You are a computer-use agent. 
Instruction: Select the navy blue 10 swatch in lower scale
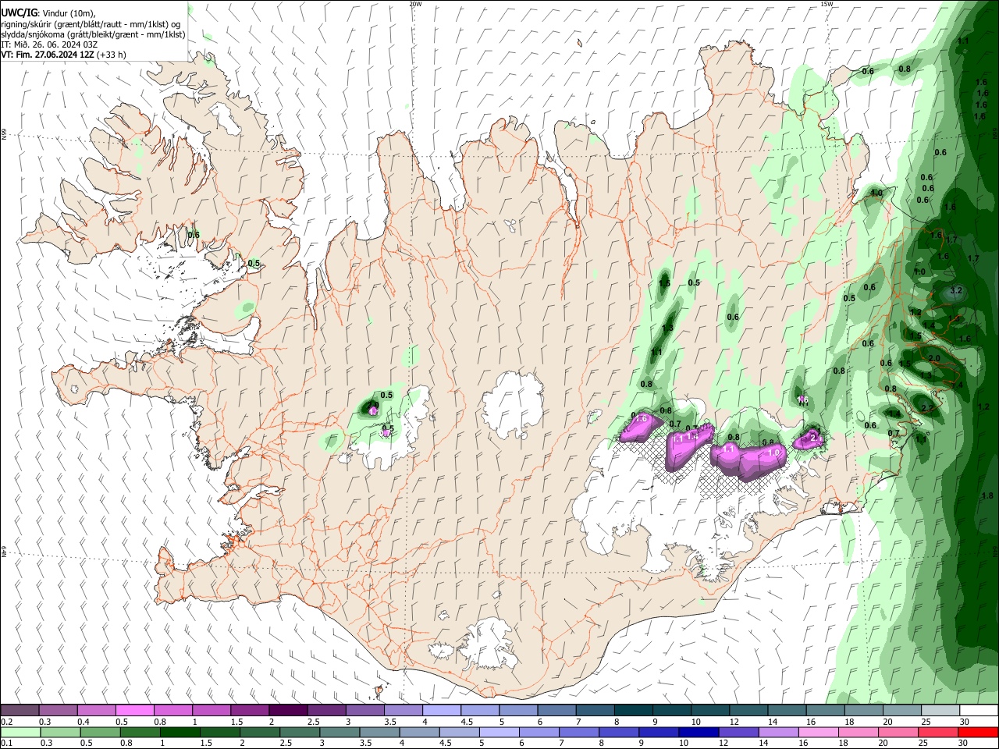click(699, 733)
